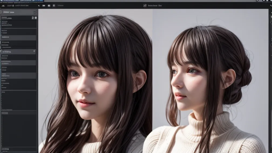Open the folder icon in the top toolbar

click(44, 6)
